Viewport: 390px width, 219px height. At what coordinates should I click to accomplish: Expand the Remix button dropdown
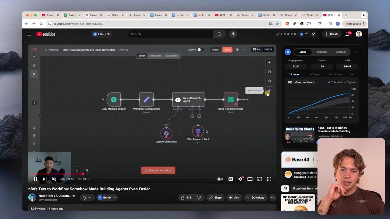click(x=115, y=198)
